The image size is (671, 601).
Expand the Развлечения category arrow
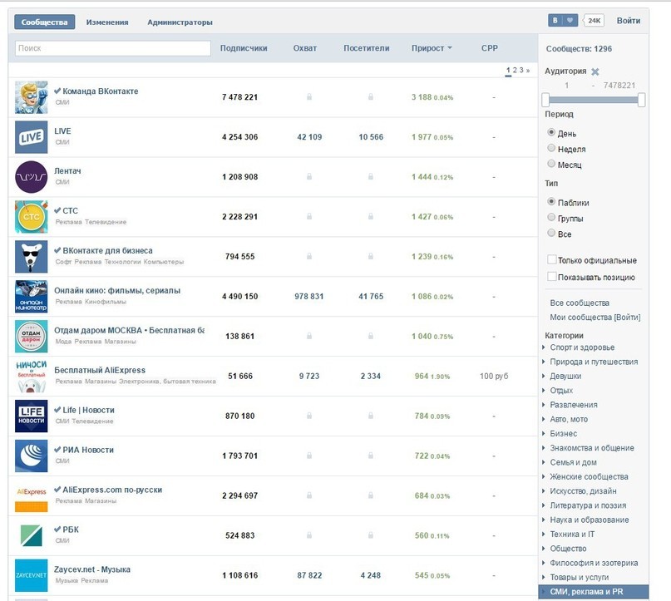544,405
